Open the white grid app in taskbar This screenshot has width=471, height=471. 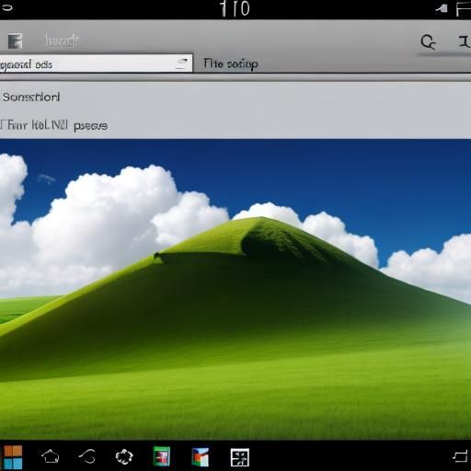coord(240,457)
